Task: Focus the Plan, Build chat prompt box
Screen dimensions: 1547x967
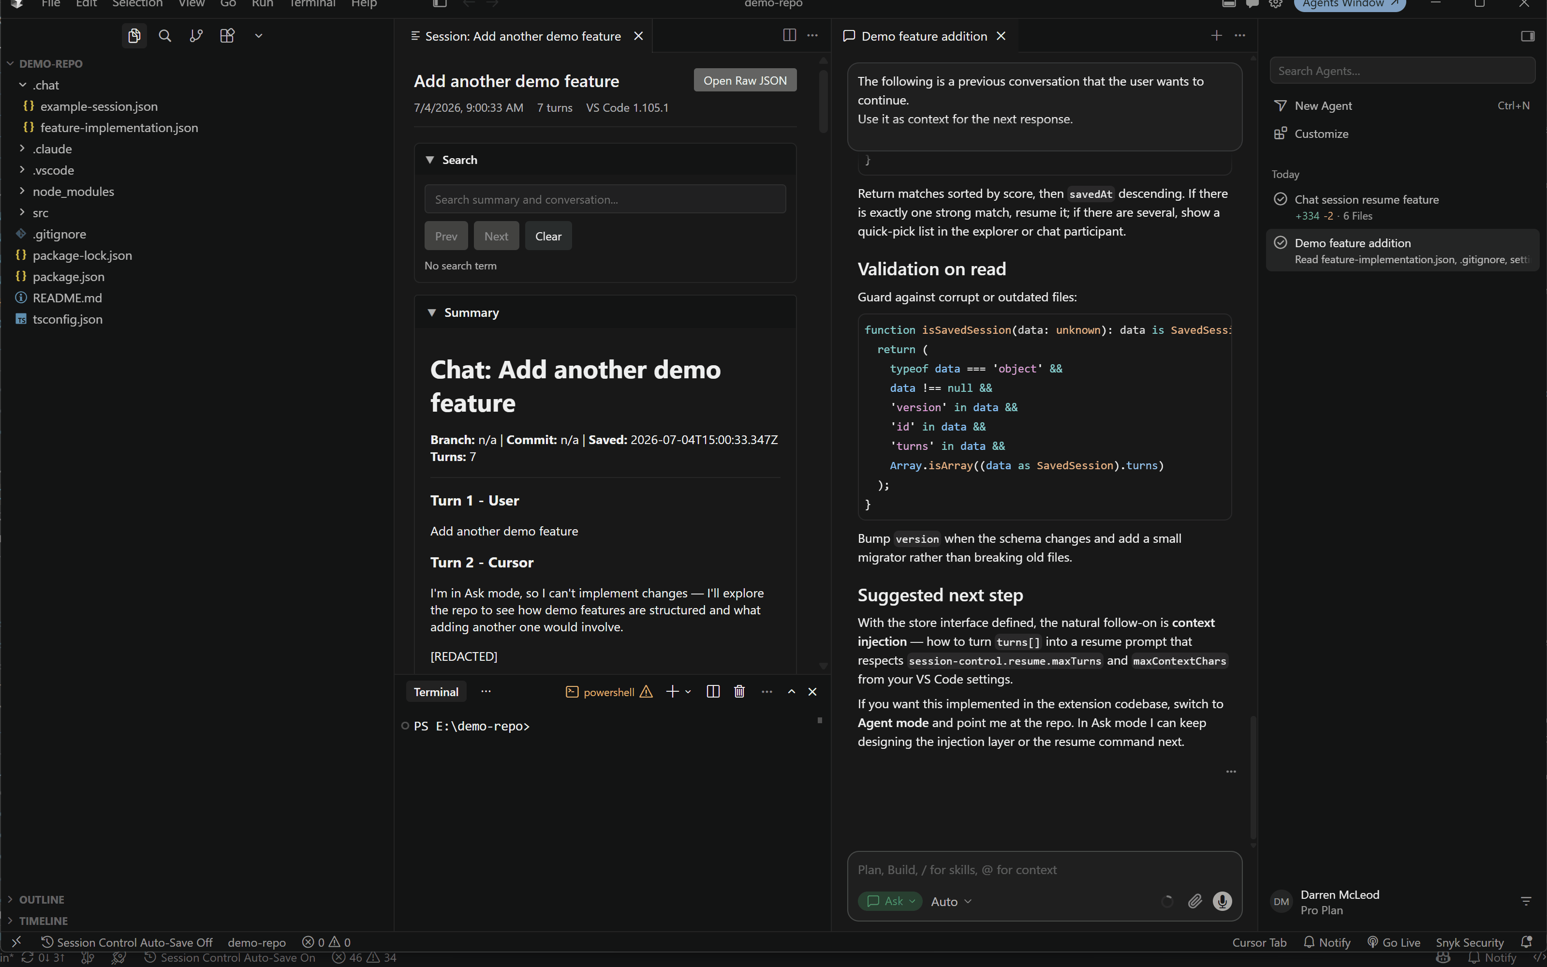Action: tap(1044, 870)
